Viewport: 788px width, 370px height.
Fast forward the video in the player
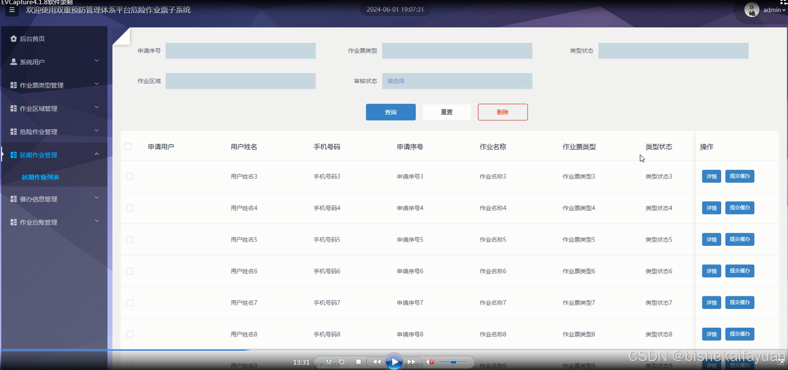(x=411, y=362)
